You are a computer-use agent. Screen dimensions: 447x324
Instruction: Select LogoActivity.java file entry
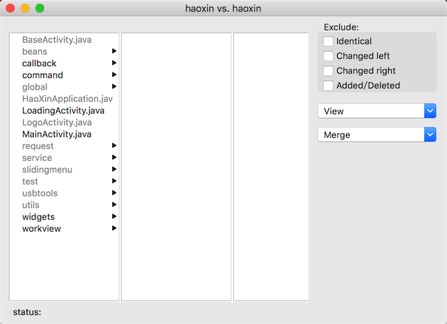64,123
